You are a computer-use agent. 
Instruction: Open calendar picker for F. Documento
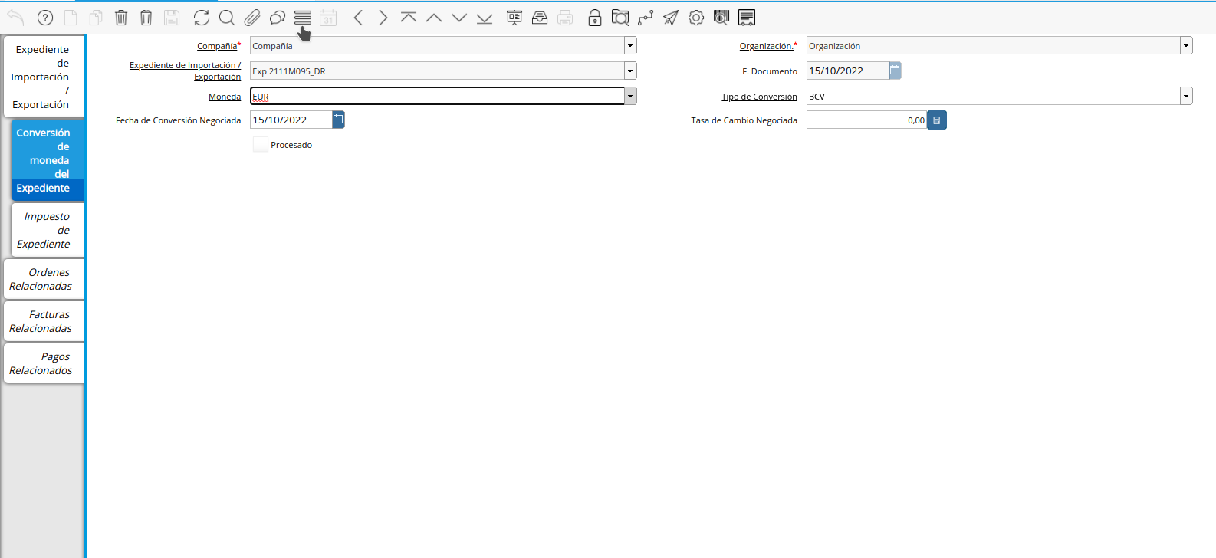tap(895, 71)
